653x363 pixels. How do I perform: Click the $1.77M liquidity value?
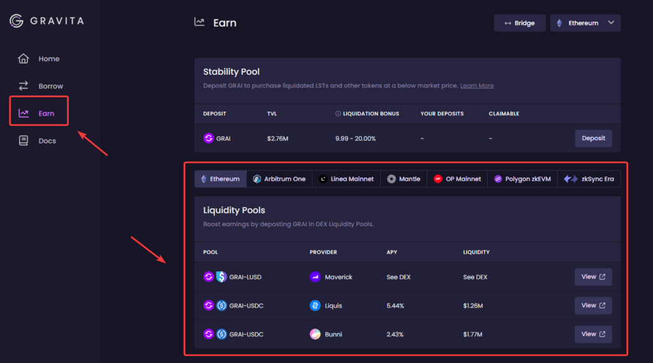click(x=473, y=334)
